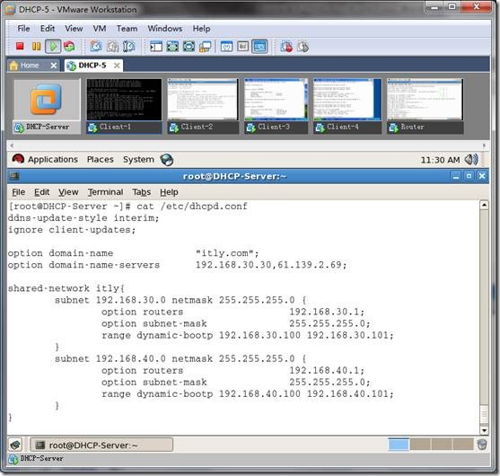Screen dimensions: 500x476
Task: Switch to the Home tab
Action: pos(30,66)
